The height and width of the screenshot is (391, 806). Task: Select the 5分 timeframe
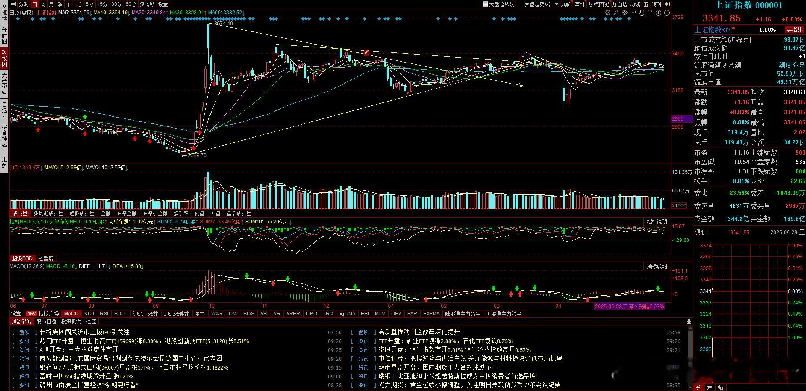pos(89,4)
